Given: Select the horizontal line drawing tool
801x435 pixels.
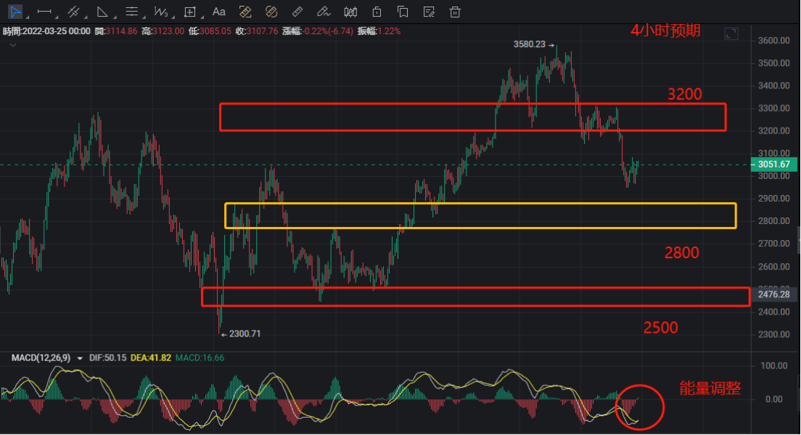Looking at the screenshot, I should click(x=44, y=12).
